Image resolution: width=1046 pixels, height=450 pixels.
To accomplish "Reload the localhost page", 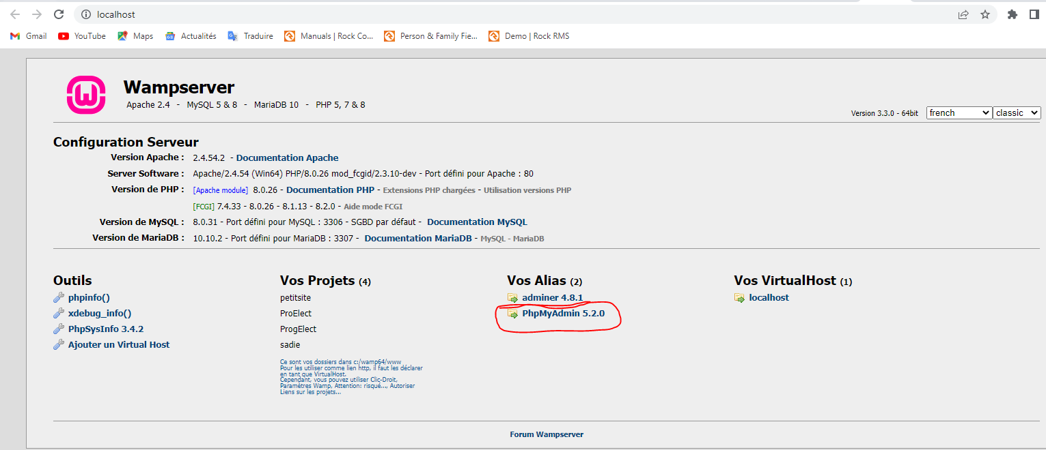I will point(59,14).
